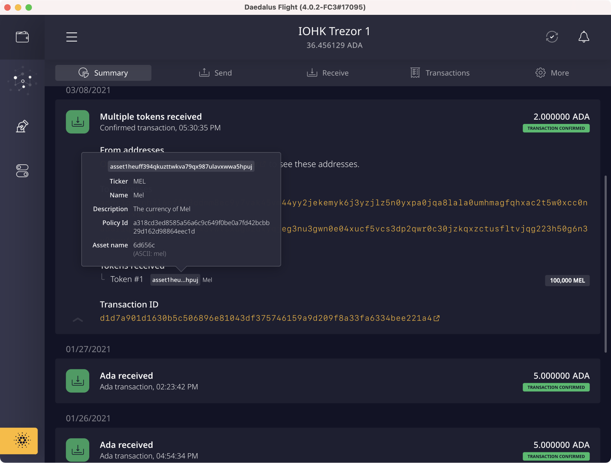This screenshot has height=463, width=611.
Task: Open the settings toggles sidebar icon
Action: click(x=22, y=171)
